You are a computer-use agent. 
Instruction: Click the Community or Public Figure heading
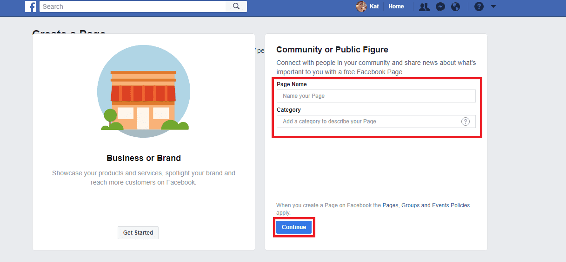click(332, 50)
